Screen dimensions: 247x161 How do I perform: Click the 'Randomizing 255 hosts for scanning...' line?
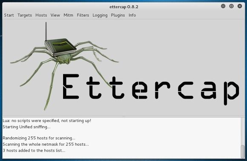tap(39, 138)
